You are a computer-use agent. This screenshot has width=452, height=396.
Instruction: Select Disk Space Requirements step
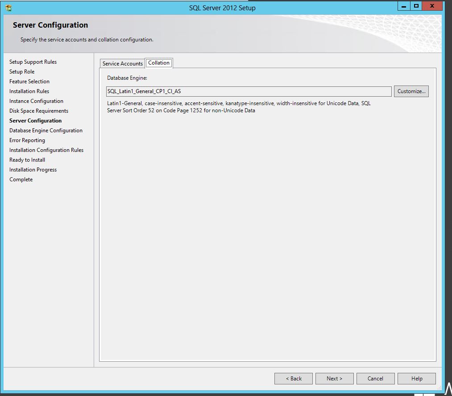coord(39,111)
